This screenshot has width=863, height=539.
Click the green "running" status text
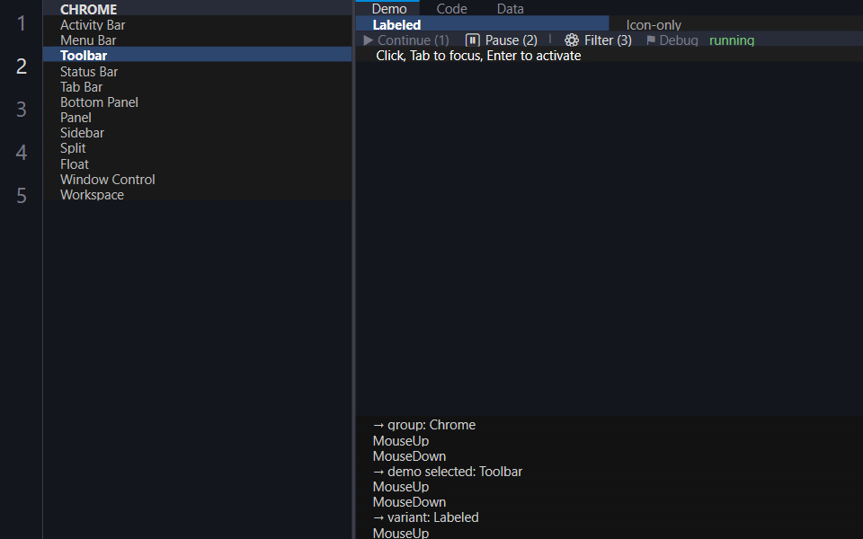pyautogui.click(x=732, y=40)
